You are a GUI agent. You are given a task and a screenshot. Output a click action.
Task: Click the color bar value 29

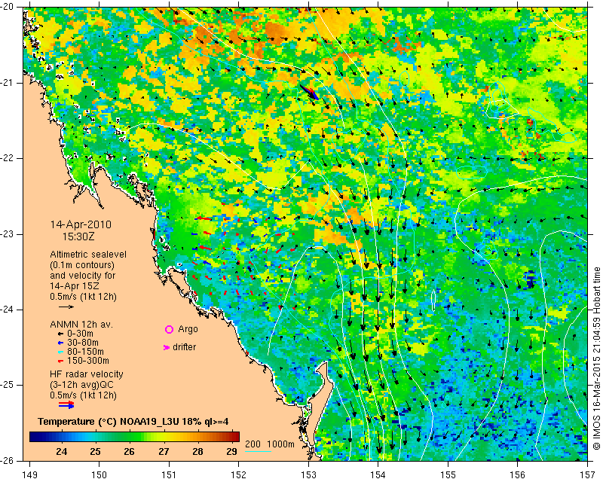tap(231, 451)
